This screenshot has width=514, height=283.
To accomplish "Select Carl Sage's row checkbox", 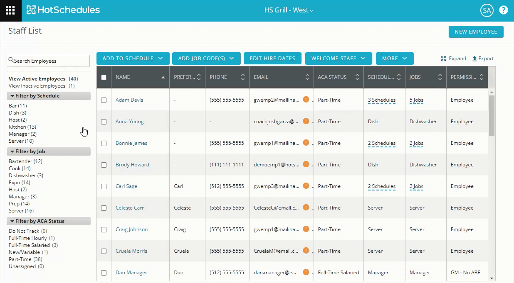I will point(104,186).
